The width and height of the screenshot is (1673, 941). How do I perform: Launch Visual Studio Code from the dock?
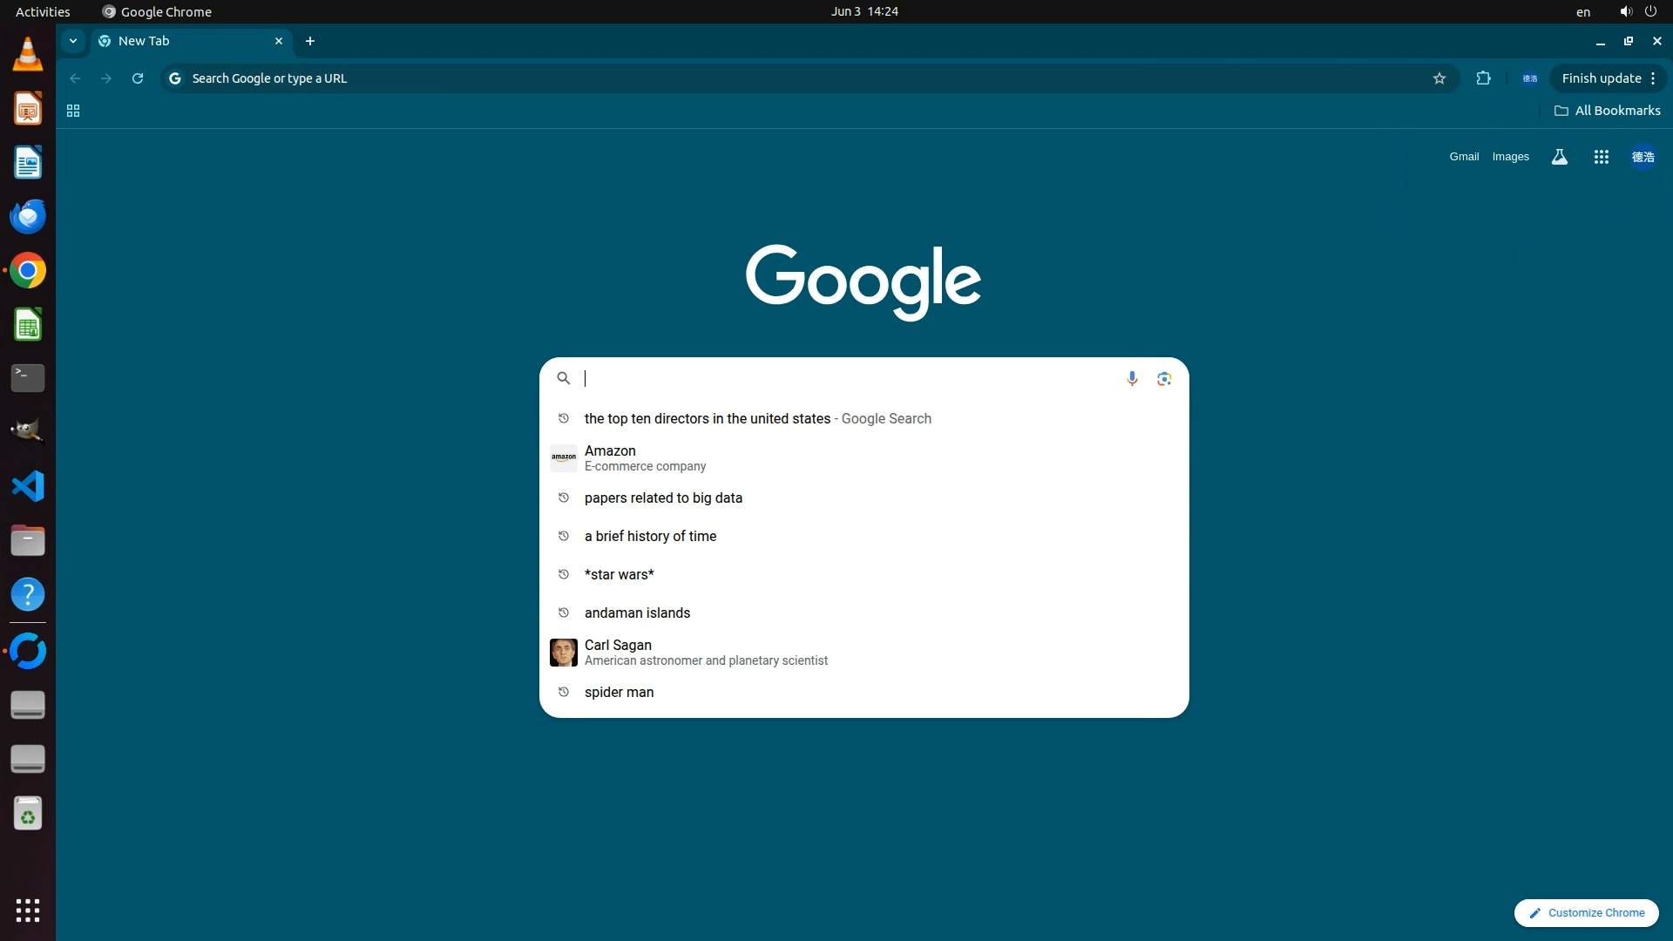click(x=28, y=486)
